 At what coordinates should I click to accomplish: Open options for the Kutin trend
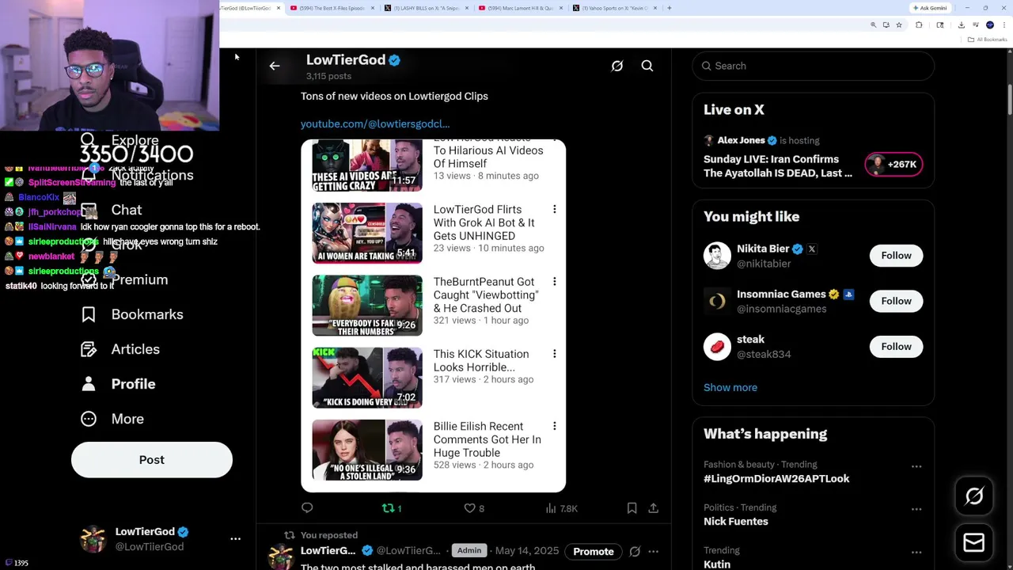pyautogui.click(x=916, y=552)
